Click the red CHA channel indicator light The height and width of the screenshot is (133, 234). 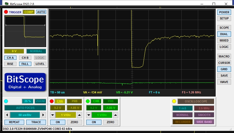pos(52,101)
